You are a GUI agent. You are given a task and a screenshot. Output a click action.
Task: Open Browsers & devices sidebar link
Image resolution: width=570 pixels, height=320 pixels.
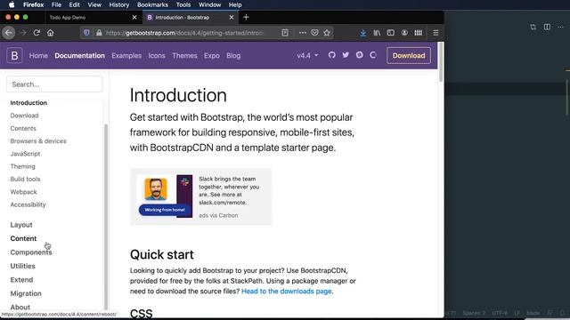coord(38,140)
